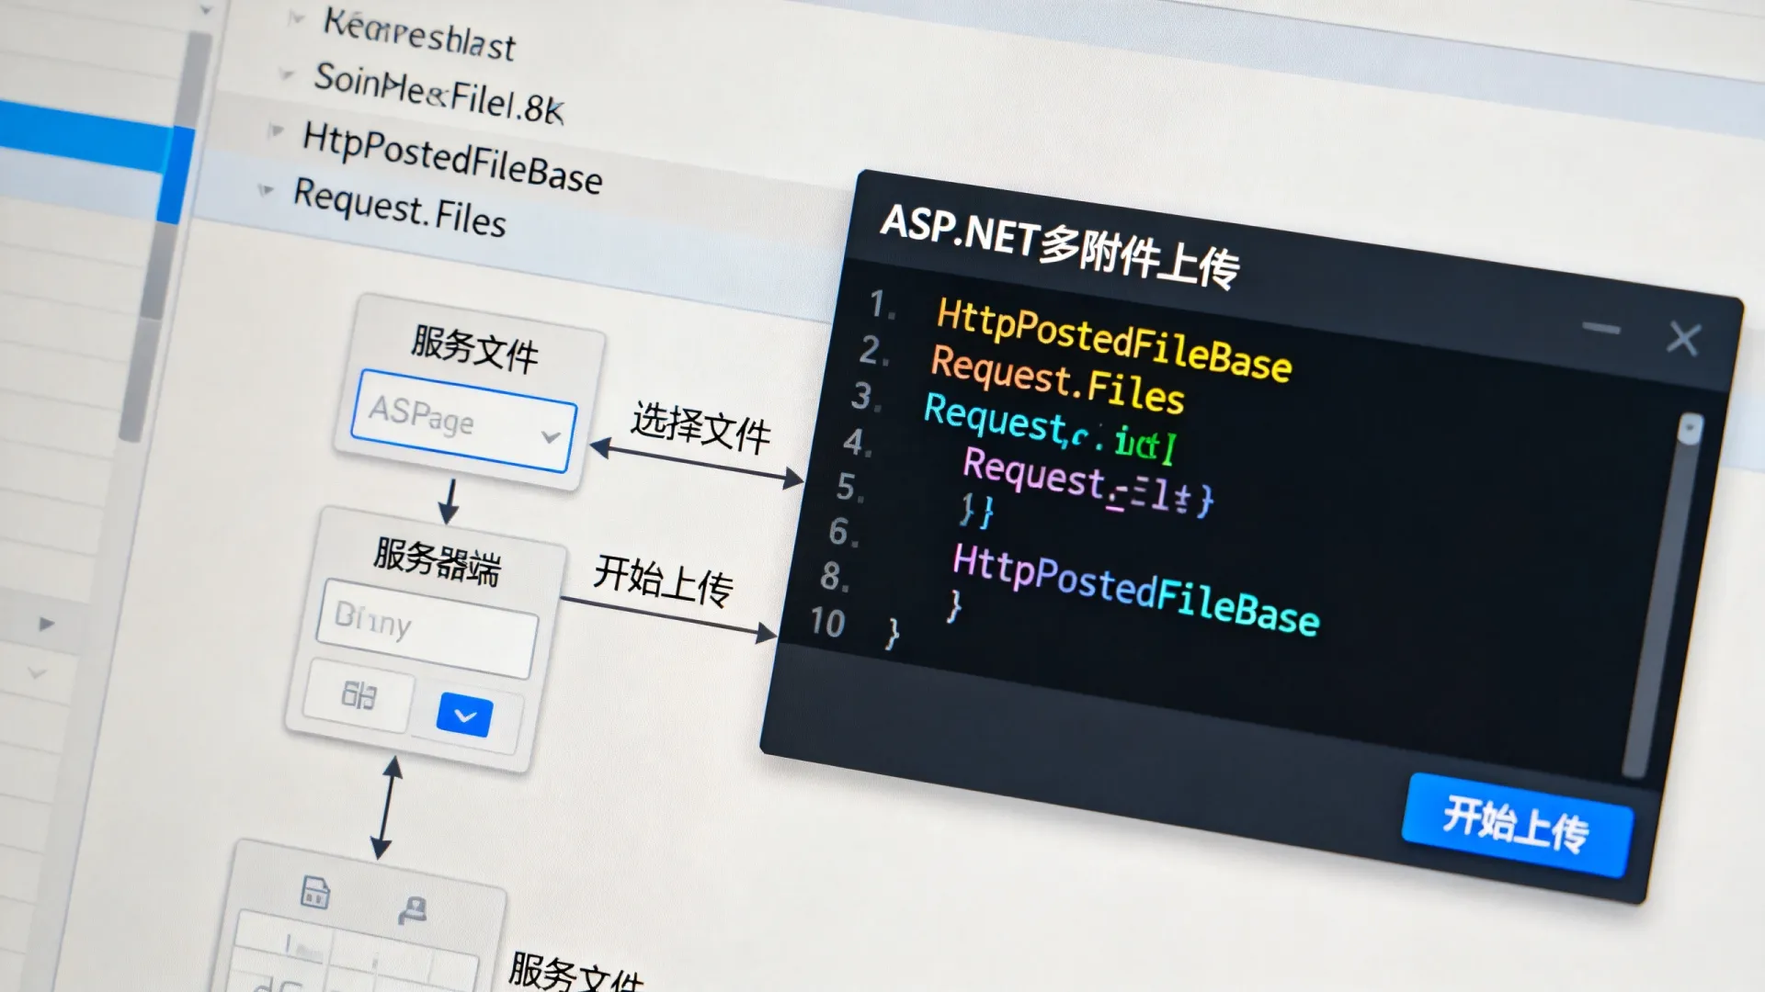Image resolution: width=1765 pixels, height=992 pixels.
Task: Click the 开始上传 label beside the arrow
Action: coord(663,581)
